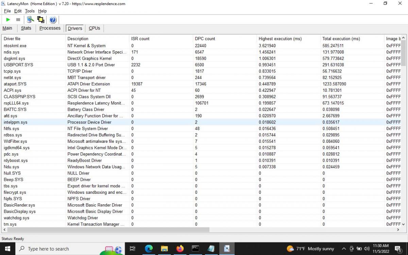Click the DPC count value 106701
Viewport: 408px width, 255px height.
202,103
